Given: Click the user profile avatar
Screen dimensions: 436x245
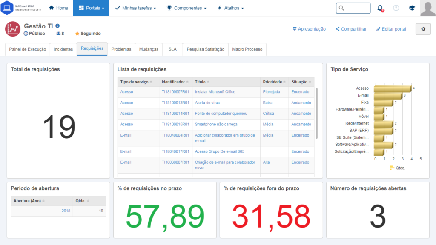Looking at the screenshot, I should 427,8.
